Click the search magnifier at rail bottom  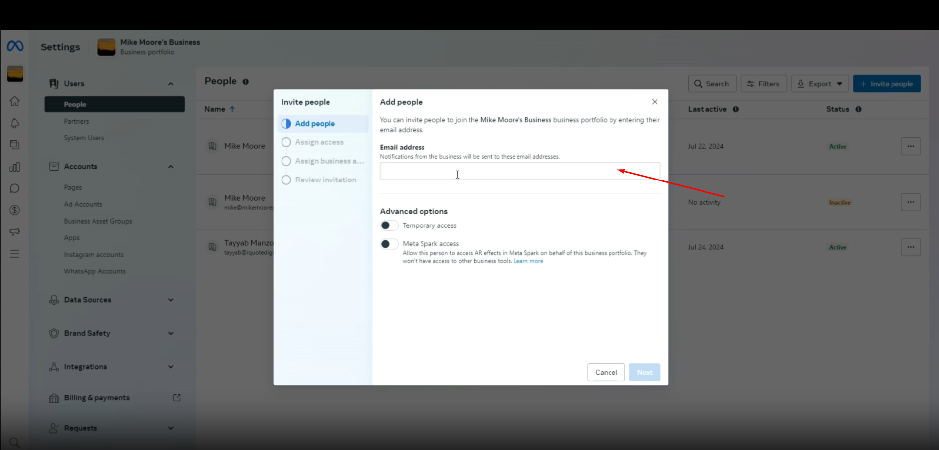15,442
